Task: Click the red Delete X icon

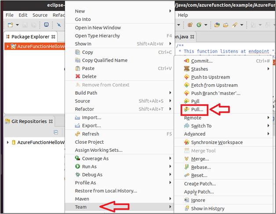Action: click(78, 76)
